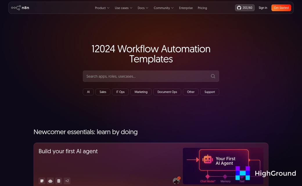Focus the Search apps, roles, usecases field

151,76
